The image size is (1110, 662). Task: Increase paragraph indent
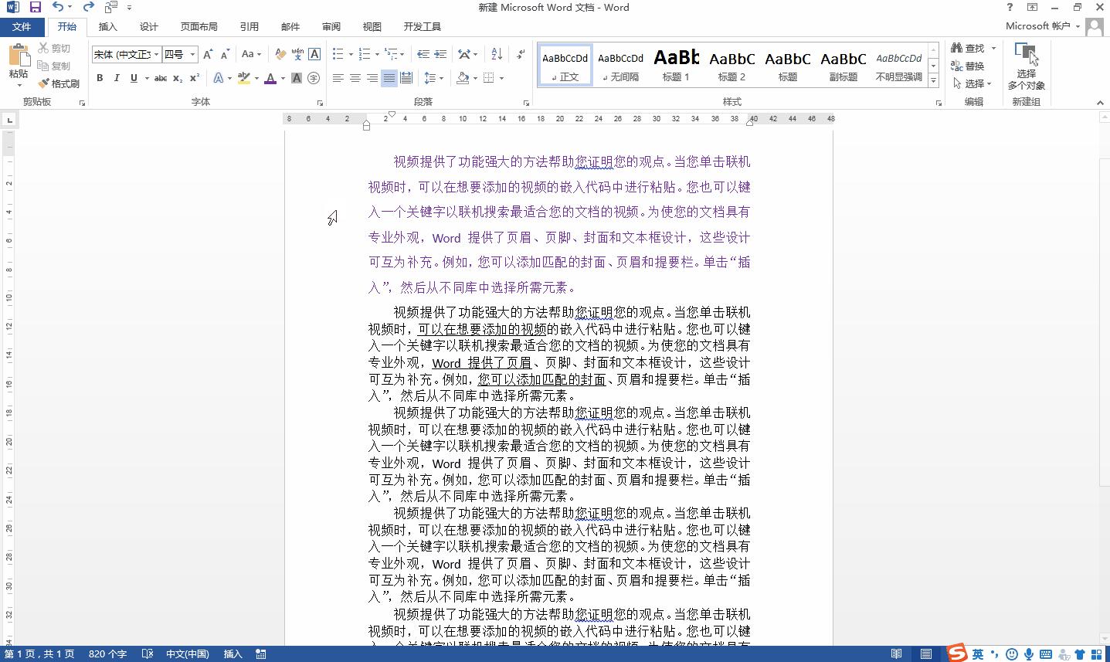coord(440,54)
